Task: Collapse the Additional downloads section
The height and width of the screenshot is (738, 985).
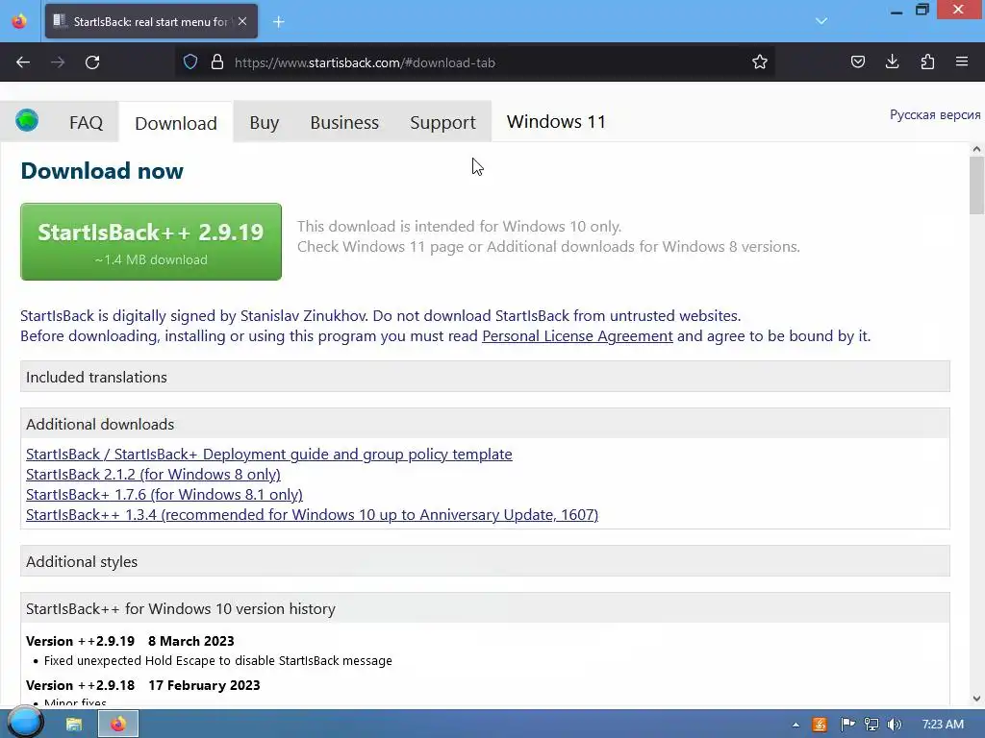Action: click(485, 424)
